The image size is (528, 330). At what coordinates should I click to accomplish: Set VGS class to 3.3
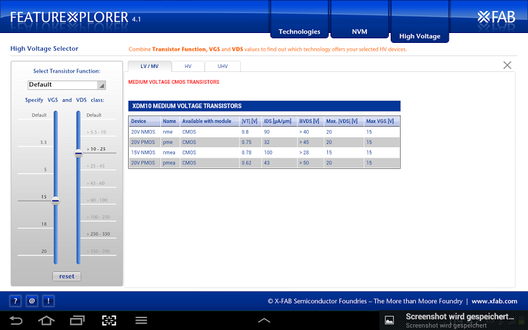[43, 143]
